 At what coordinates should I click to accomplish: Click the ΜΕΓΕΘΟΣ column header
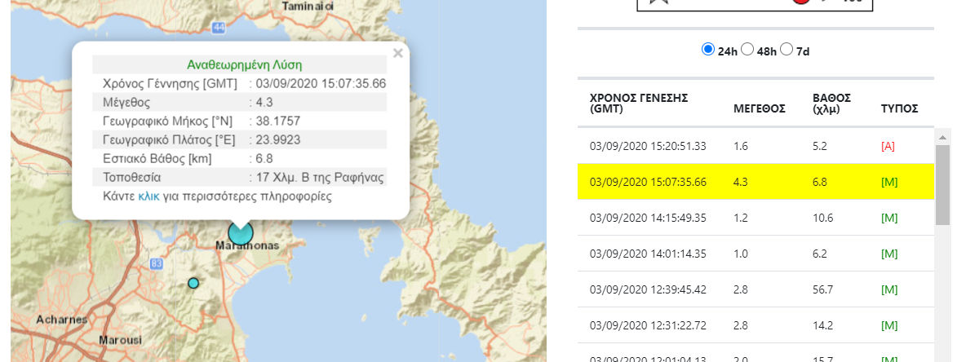(759, 108)
